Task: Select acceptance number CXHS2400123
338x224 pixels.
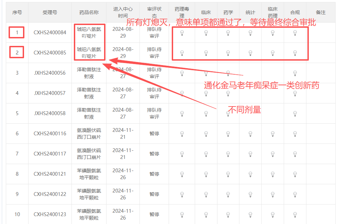Action: (x=50, y=214)
